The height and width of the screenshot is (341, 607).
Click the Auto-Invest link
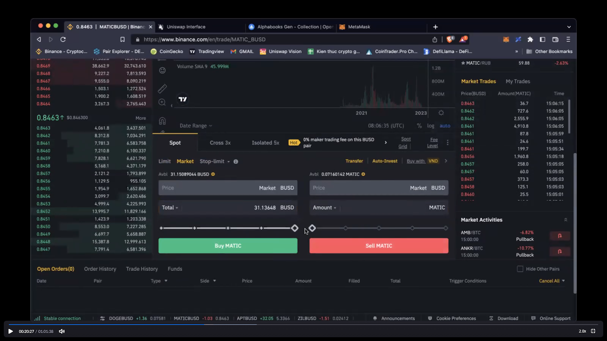[x=385, y=161]
